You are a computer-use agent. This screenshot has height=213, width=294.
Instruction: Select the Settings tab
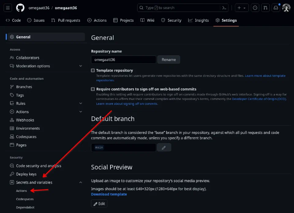tap(226, 20)
